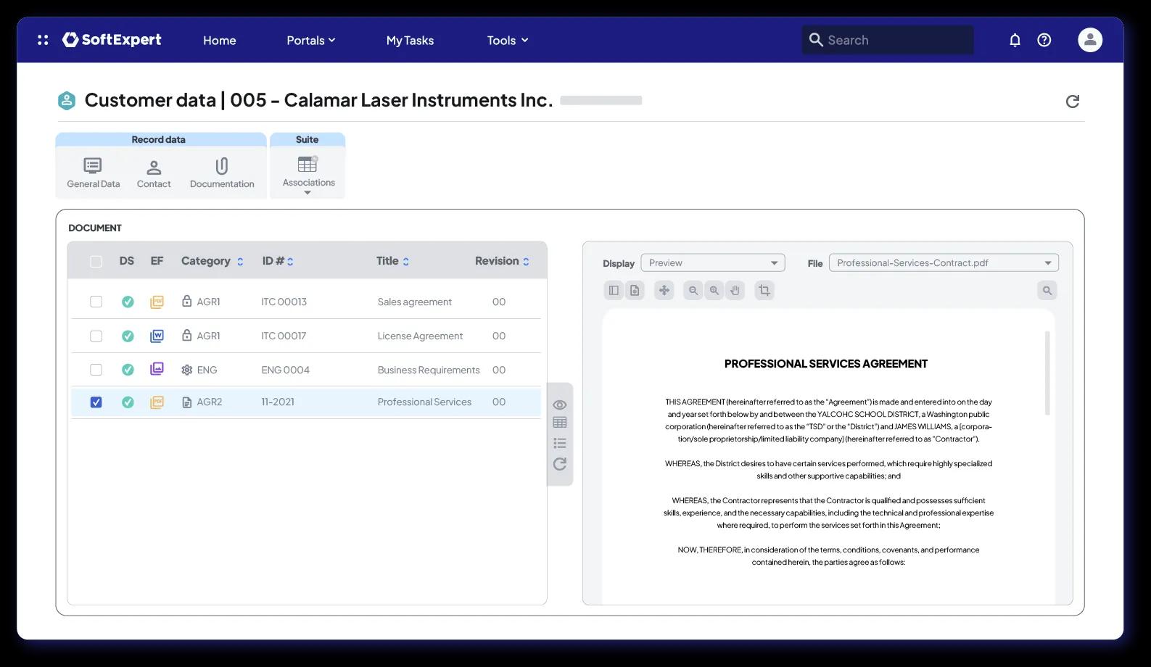This screenshot has height=667, width=1151.
Task: Expand the Portals menu
Action: coord(310,41)
